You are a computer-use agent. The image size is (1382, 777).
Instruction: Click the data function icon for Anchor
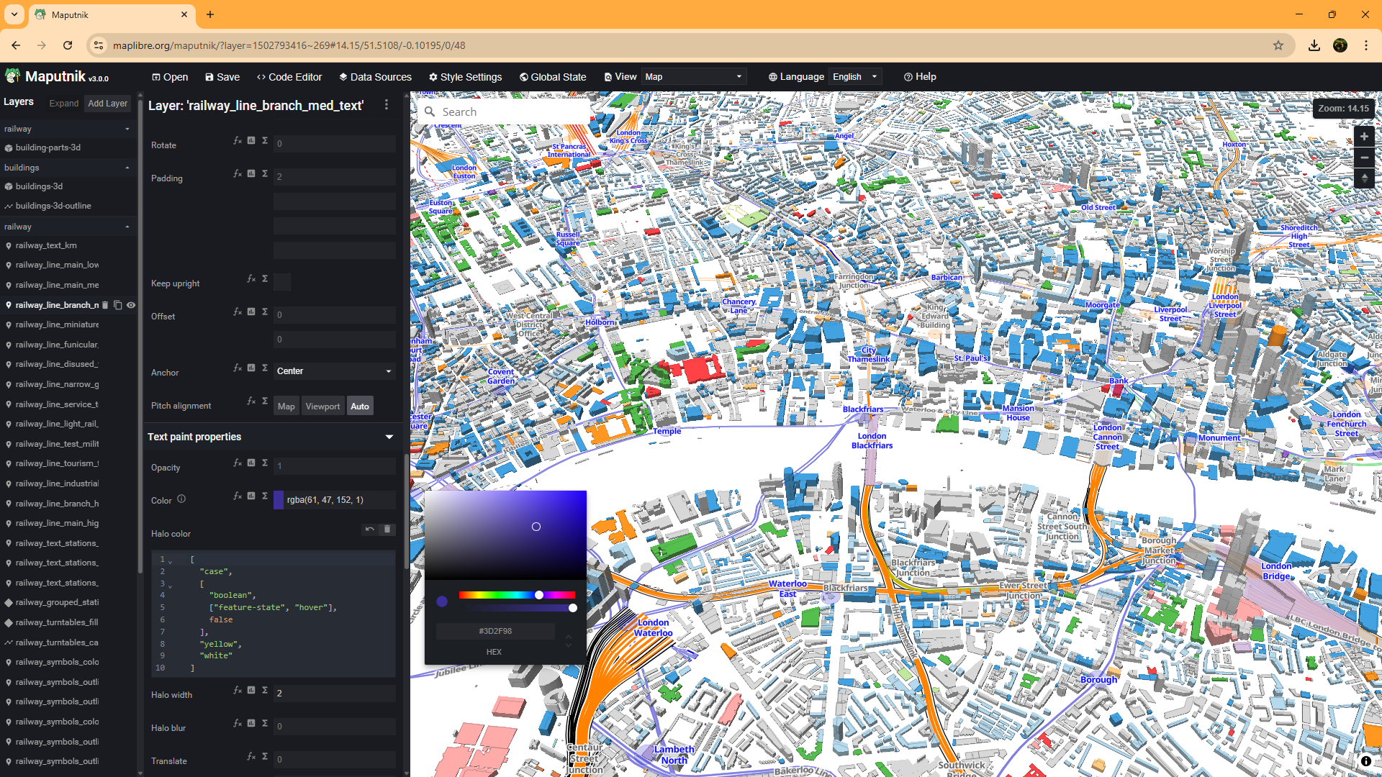click(251, 368)
